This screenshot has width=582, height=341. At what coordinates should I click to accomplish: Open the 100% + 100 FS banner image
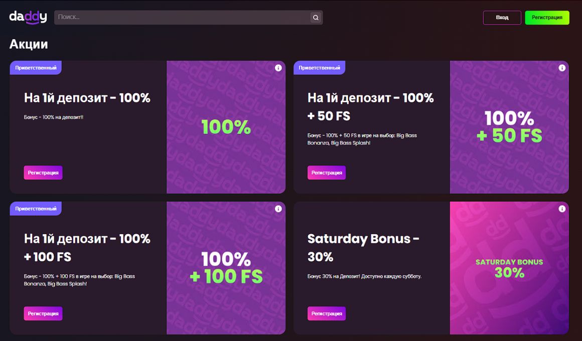pos(226,268)
